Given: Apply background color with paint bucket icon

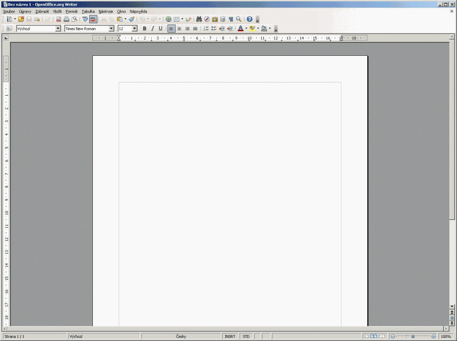Looking at the screenshot, I should coord(264,29).
